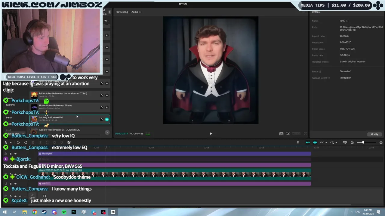Screen dimensions: 385x216
Task: Click the add marker shield icon
Action: tap(62, 142)
